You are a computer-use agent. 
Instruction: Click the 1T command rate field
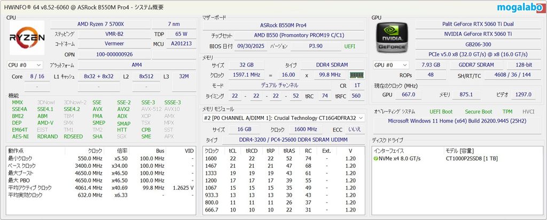pyautogui.click(x=357, y=86)
